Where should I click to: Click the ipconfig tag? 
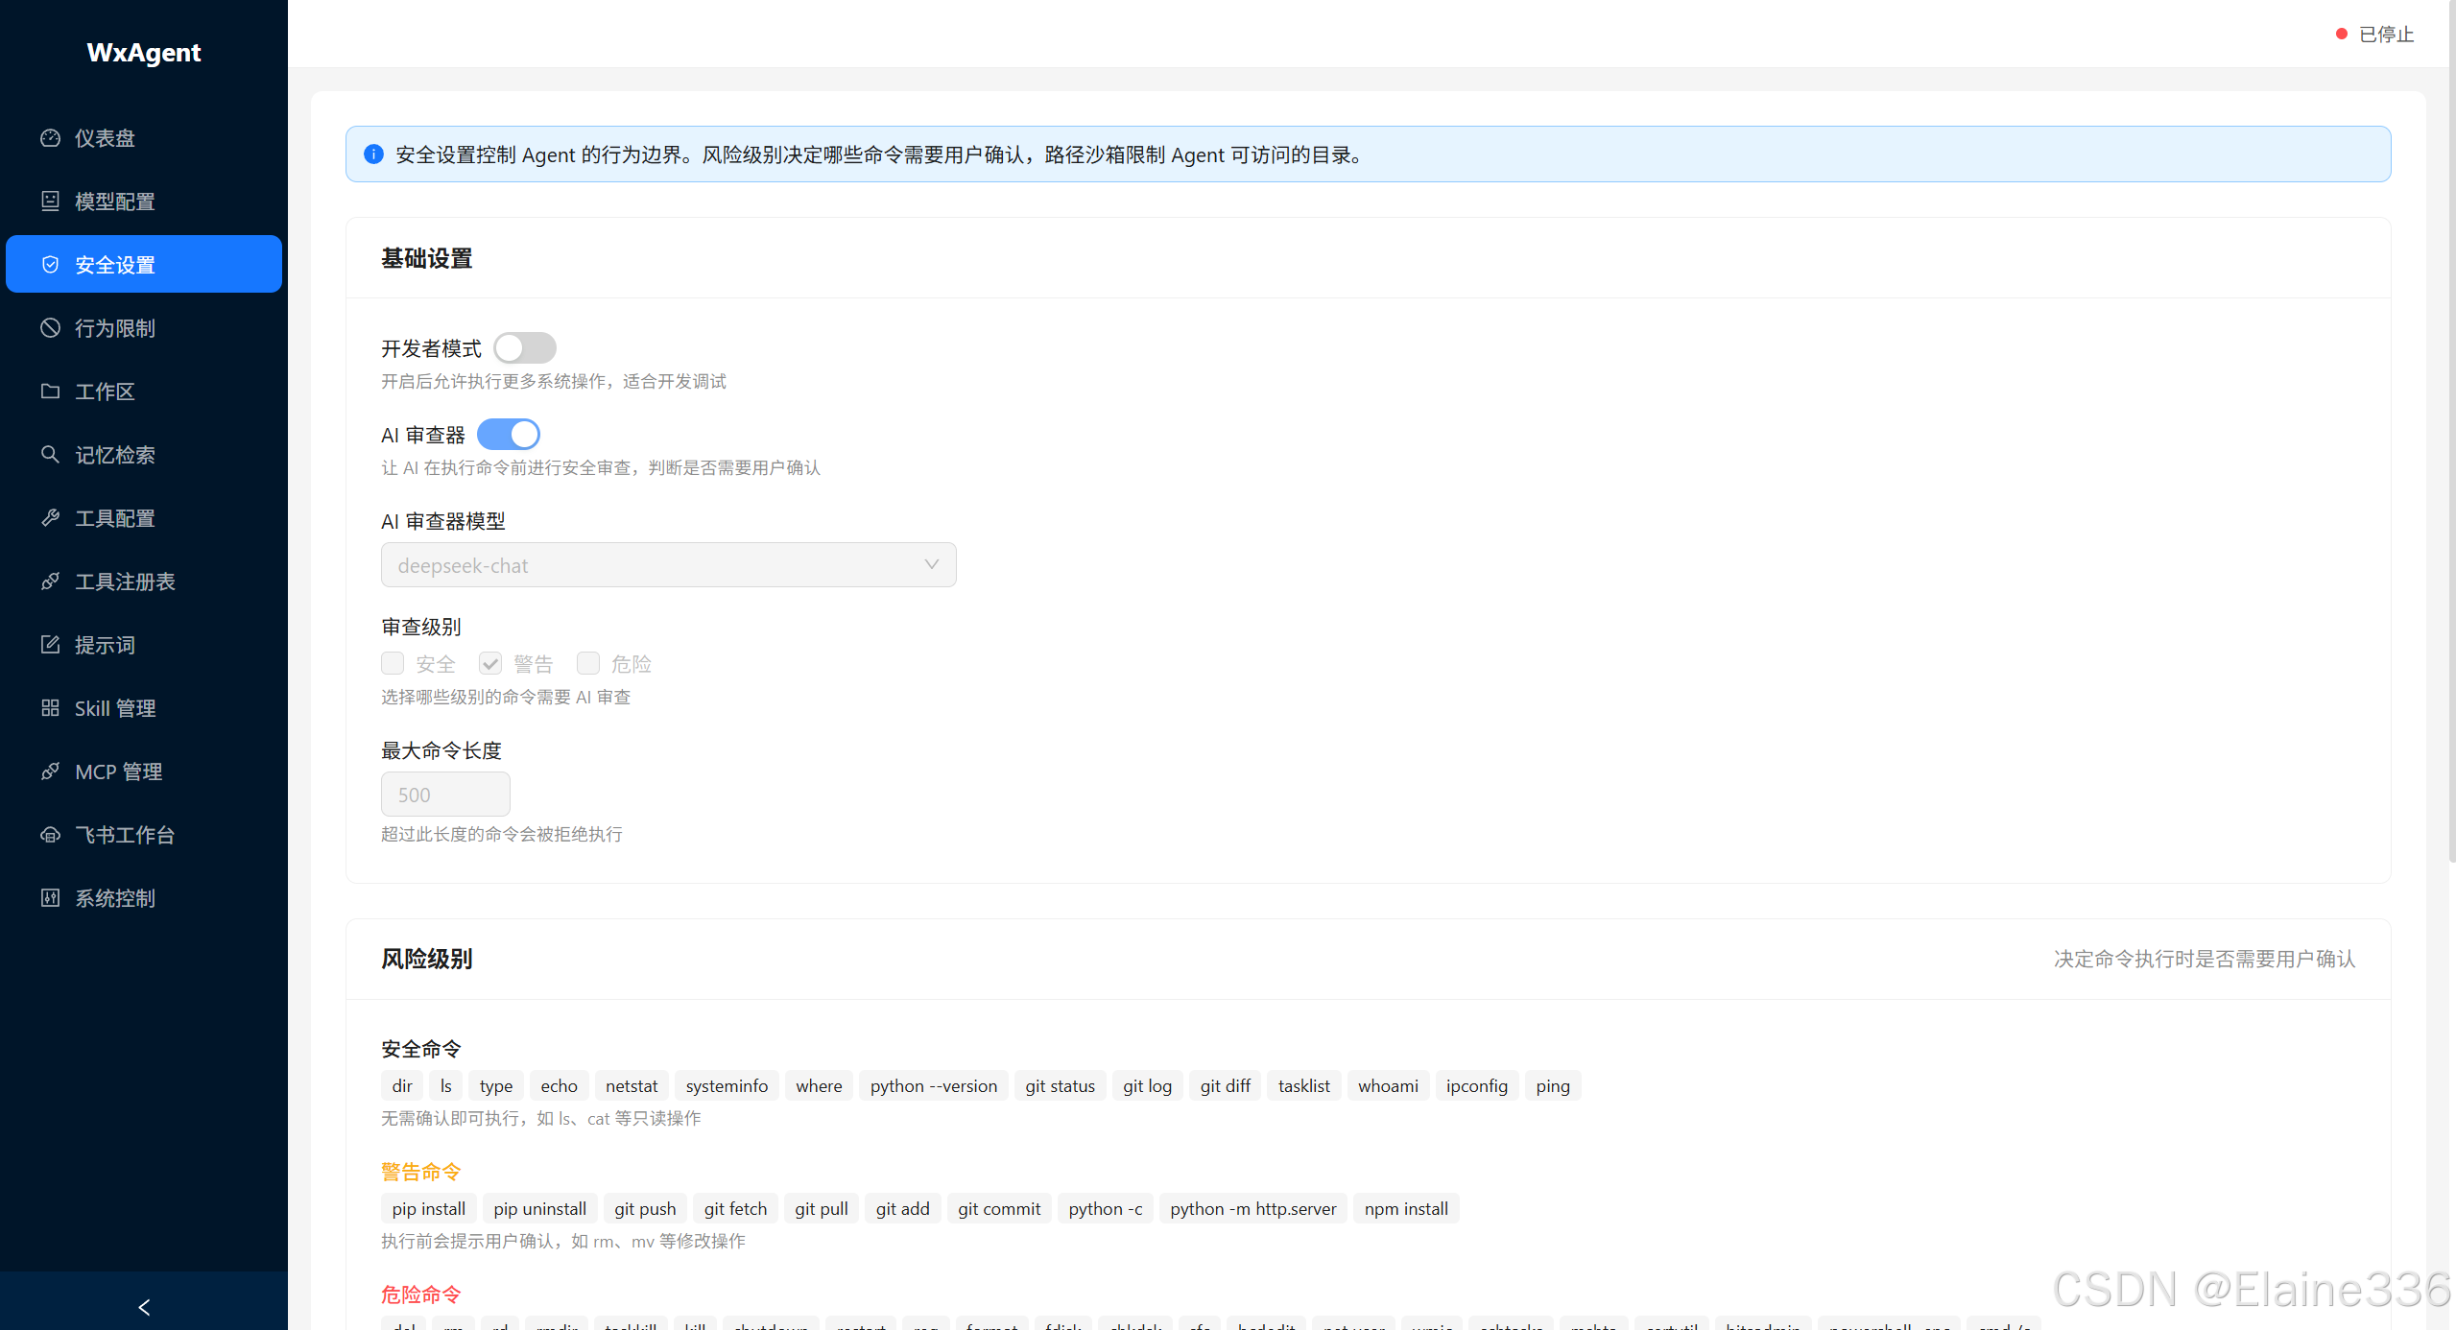(1477, 1085)
